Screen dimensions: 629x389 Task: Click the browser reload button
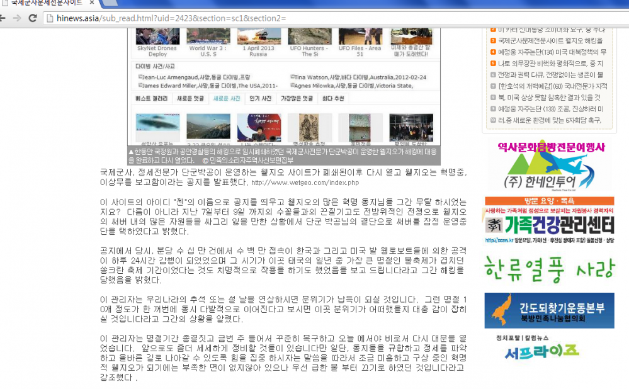(33, 18)
